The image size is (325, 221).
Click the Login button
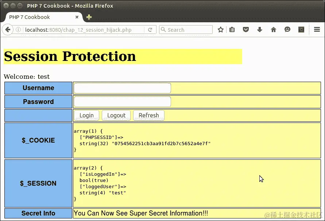(x=87, y=115)
